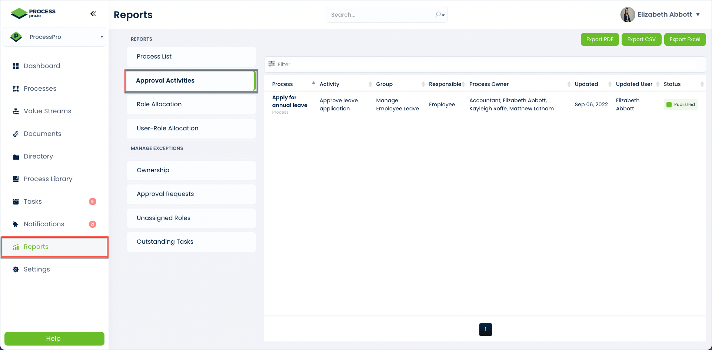Open the Elizabeth Abbott user menu arrow
Image resolution: width=712 pixels, height=350 pixels.
(698, 15)
